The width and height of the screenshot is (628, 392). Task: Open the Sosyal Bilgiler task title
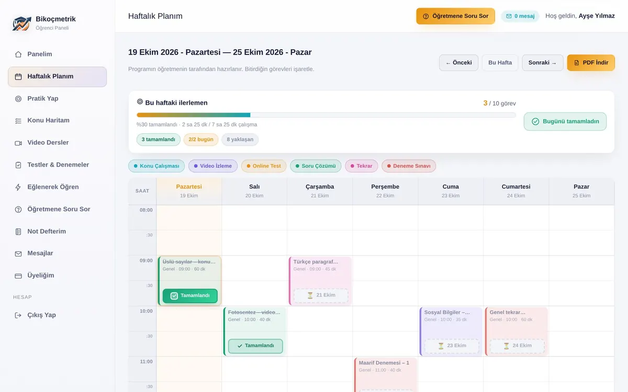coord(447,313)
